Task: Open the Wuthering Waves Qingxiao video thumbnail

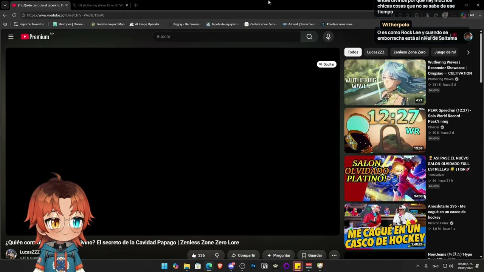Action: [x=385, y=82]
